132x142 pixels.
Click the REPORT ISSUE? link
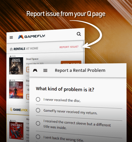click(69, 47)
